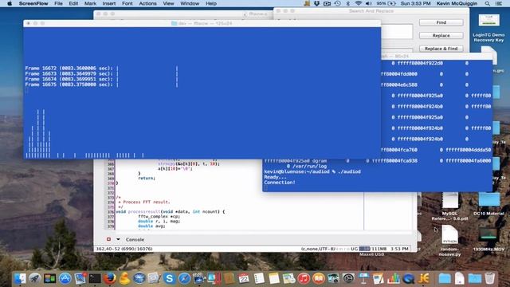Screen dimensions: 510x287
Task: Click Find in Search And Replace
Action: coord(441,22)
